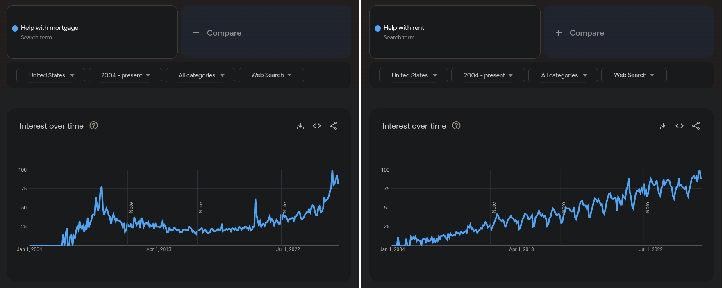Open Web Search dropdown in mortgage panel
The width and height of the screenshot is (723, 288).
point(271,75)
